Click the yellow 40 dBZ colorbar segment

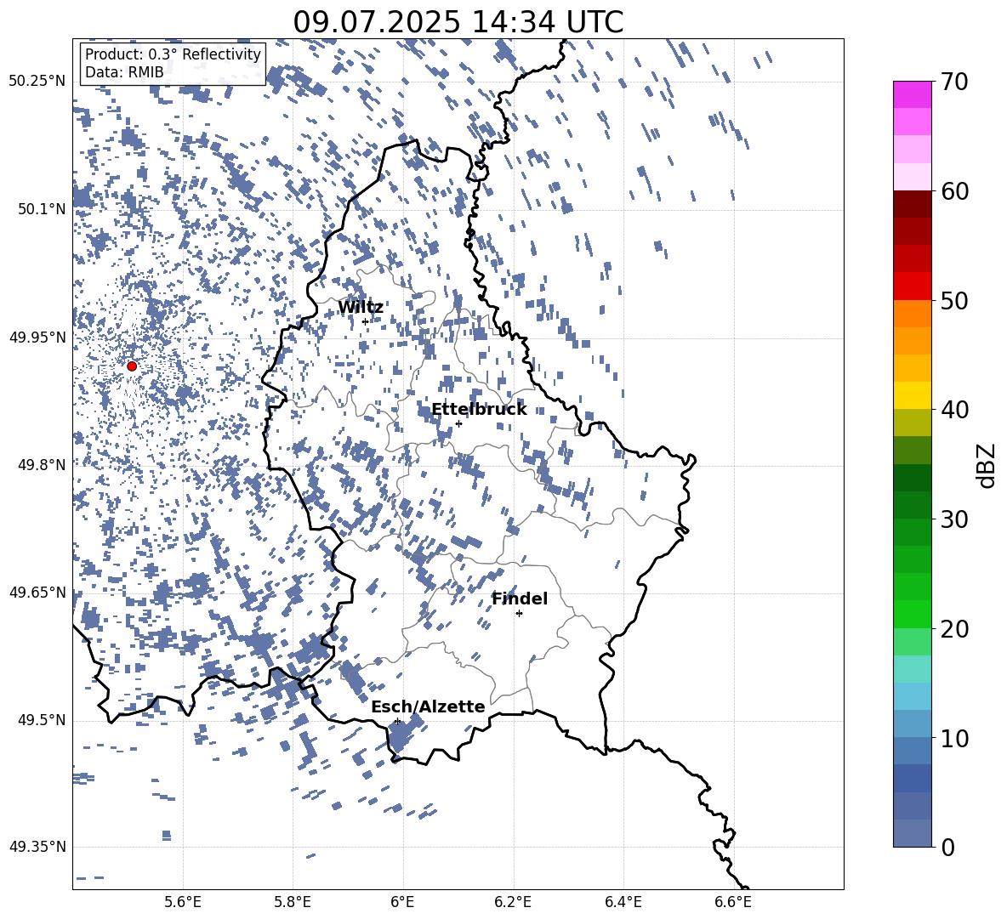(x=912, y=395)
